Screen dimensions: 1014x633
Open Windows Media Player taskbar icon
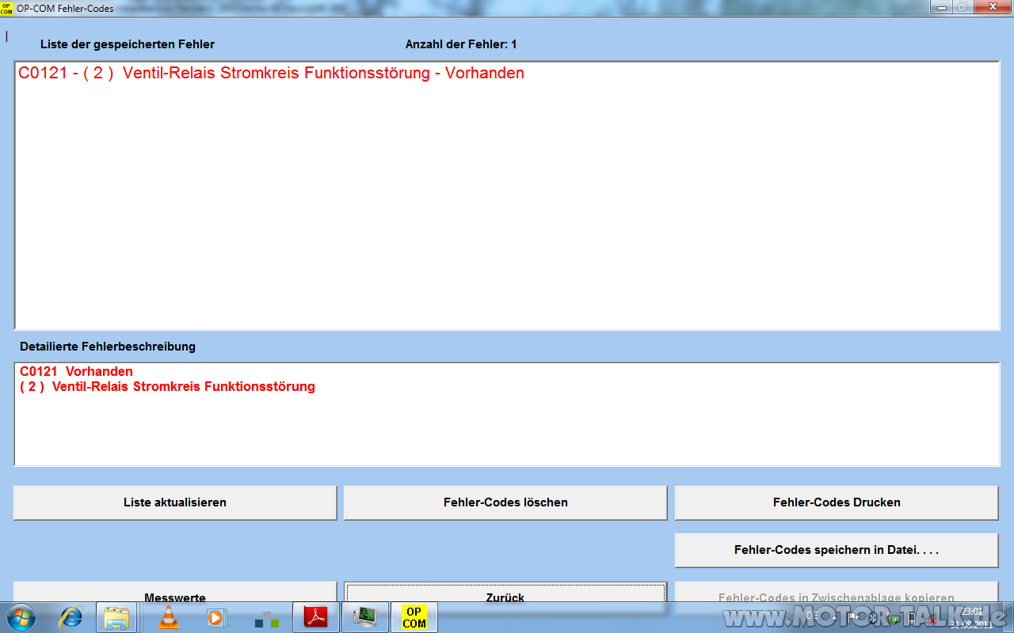(215, 617)
